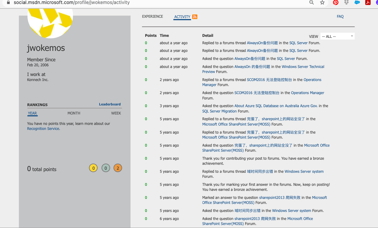Open the 'AlwaysOn 的备份问题' question link

[x=252, y=67]
